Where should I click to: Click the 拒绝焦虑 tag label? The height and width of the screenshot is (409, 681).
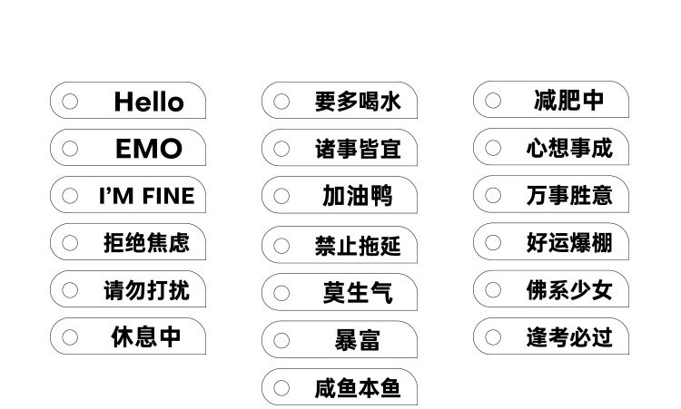146,243
